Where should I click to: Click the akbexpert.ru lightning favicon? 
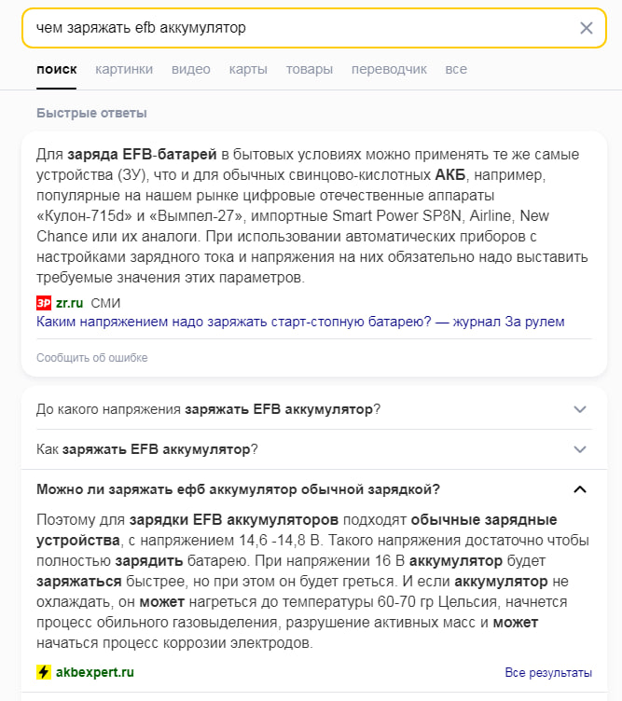[44, 672]
